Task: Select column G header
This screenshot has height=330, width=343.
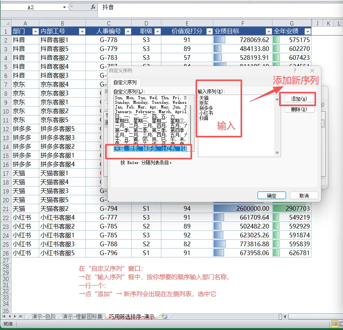Action: (291, 23)
